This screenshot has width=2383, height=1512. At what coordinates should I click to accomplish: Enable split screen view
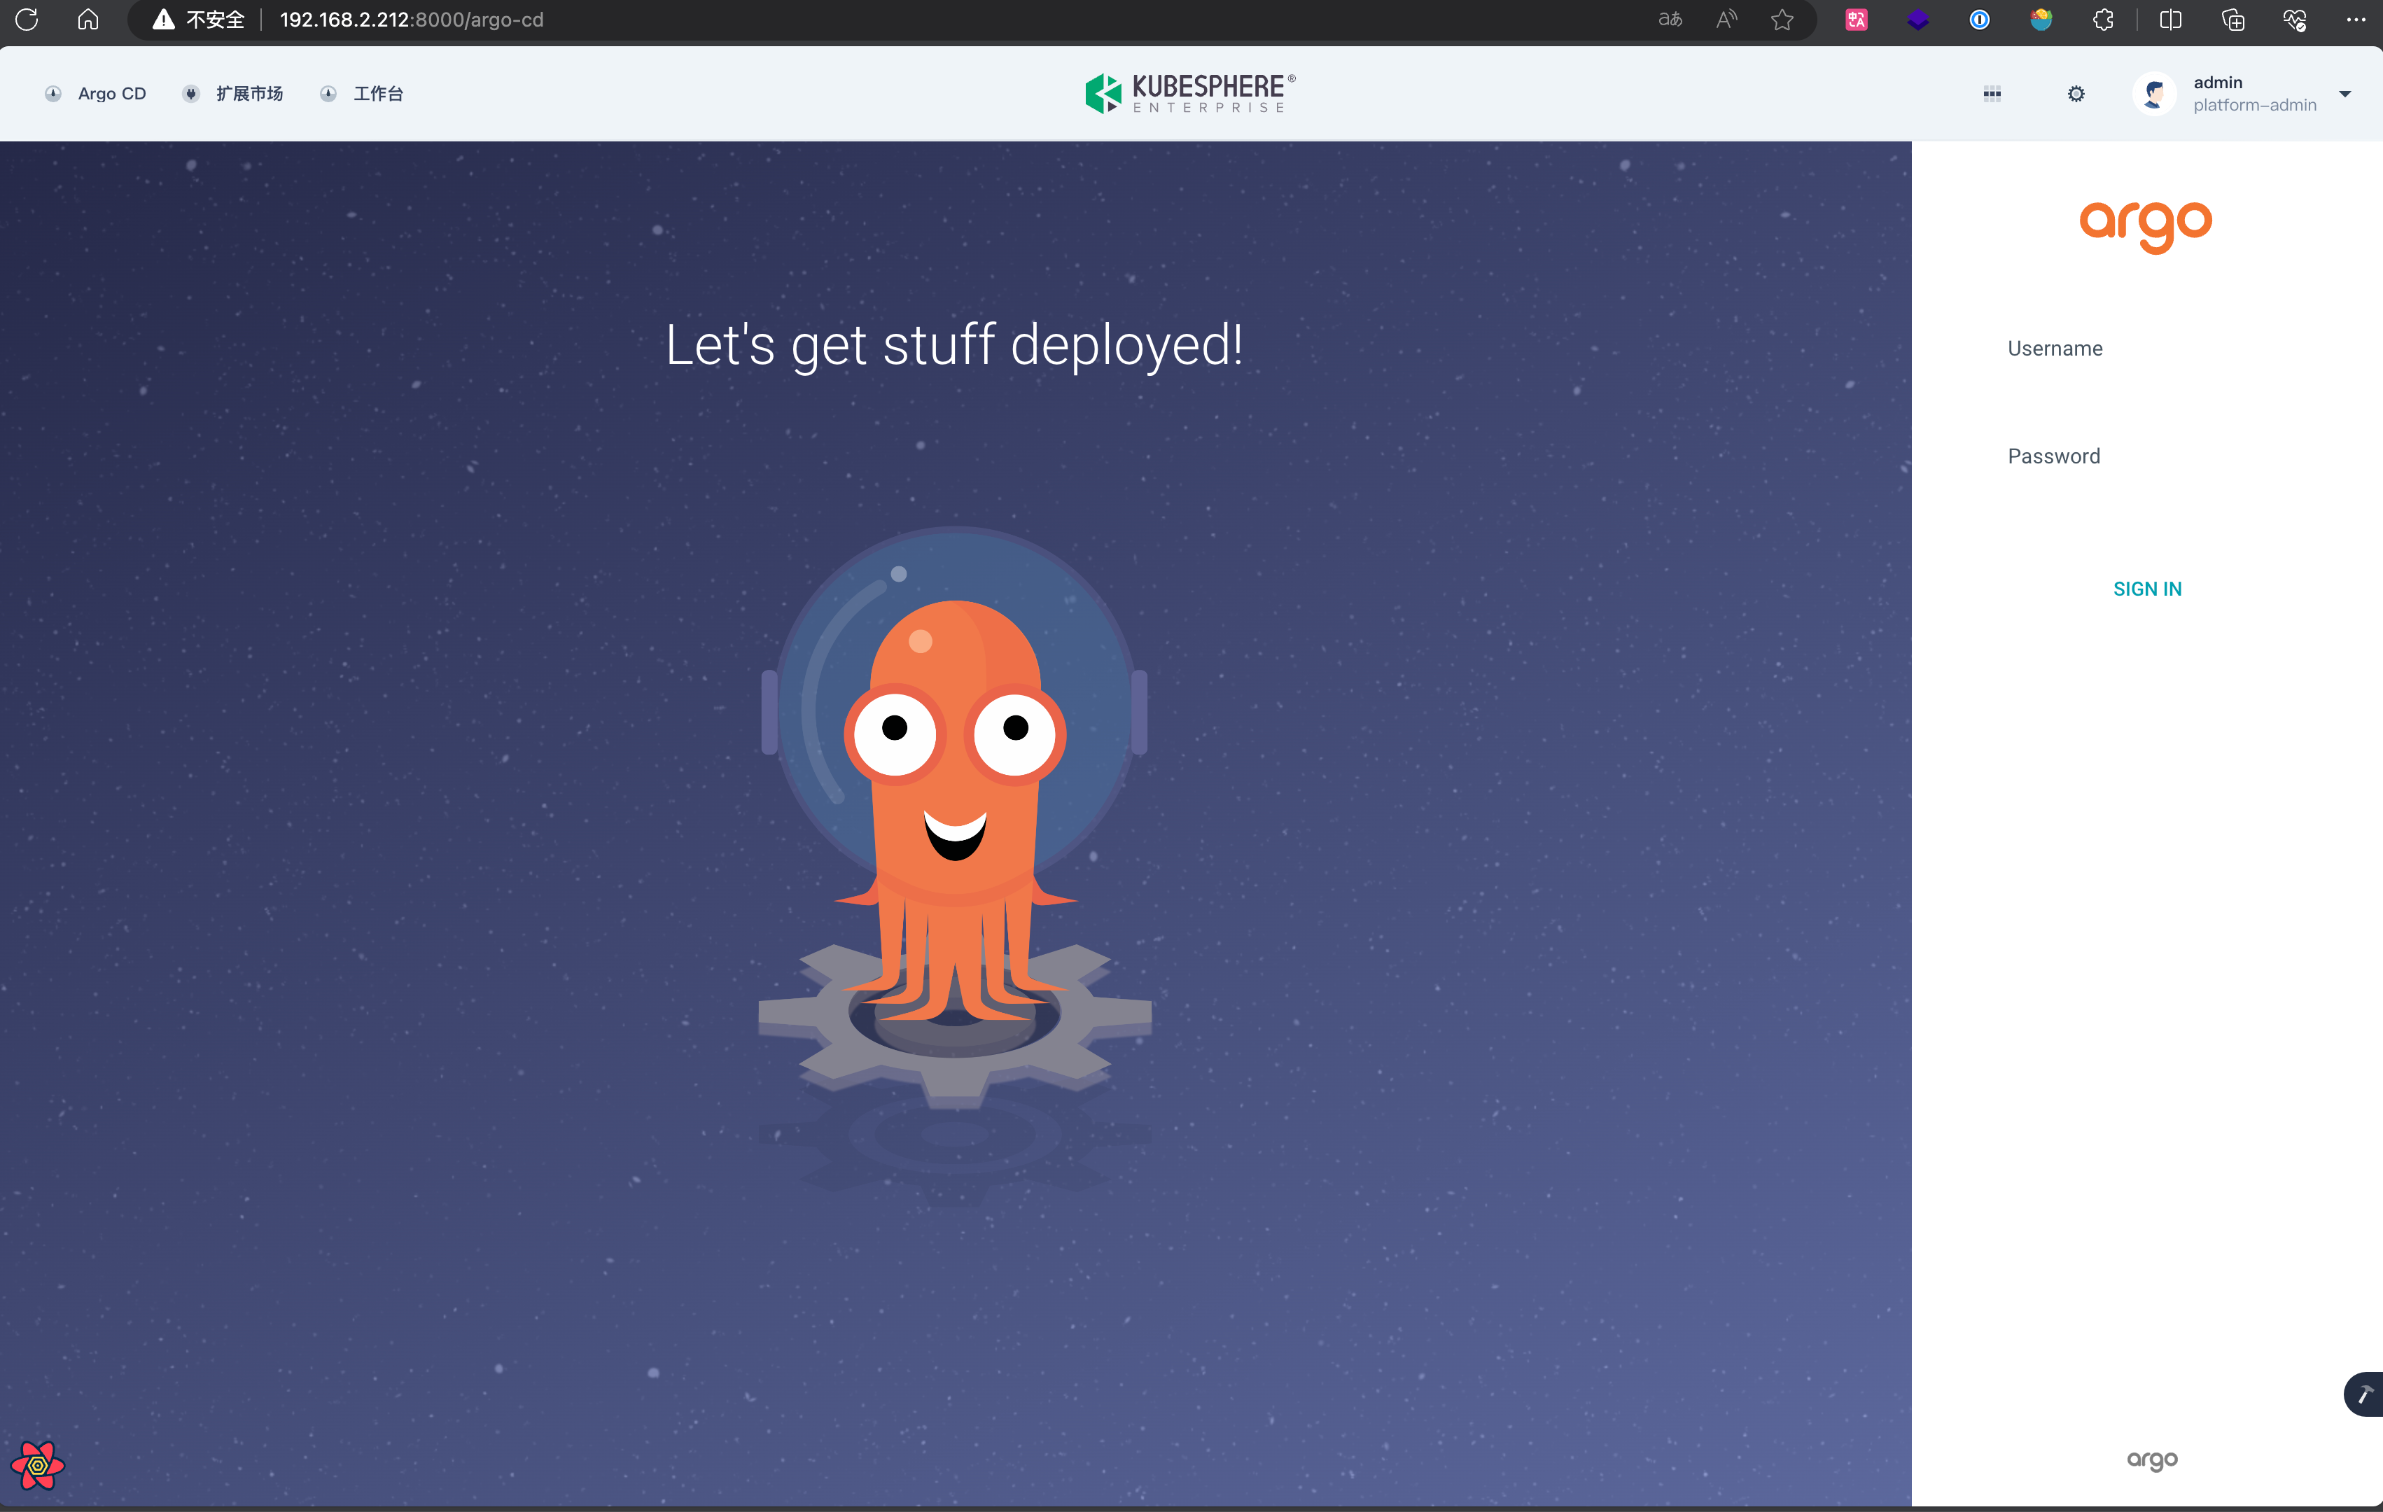pyautogui.click(x=2171, y=20)
